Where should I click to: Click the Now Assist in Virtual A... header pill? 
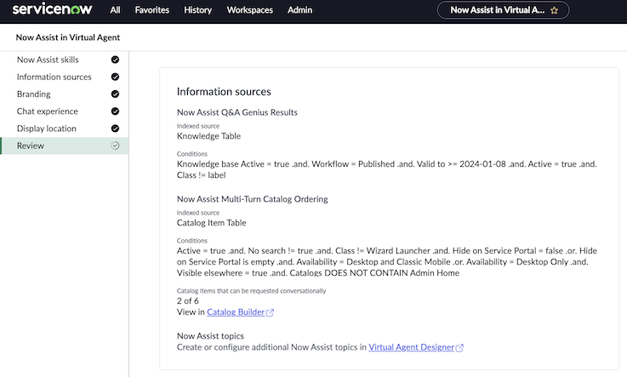[503, 10]
